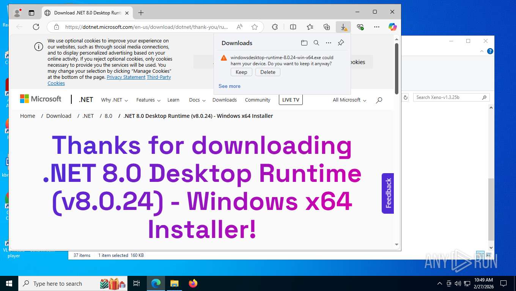This screenshot has height=291, width=516.
Task: Go to 8.0 breadcrumb
Action: pyautogui.click(x=109, y=116)
